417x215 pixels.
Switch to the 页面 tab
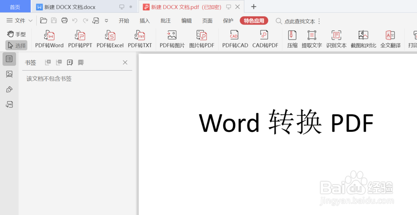(207, 21)
